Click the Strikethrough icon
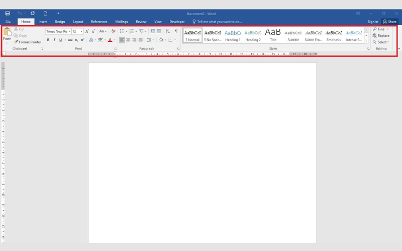This screenshot has height=251, width=402. [70, 40]
